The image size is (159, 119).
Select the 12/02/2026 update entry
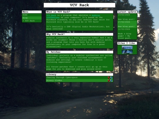coord(127,34)
